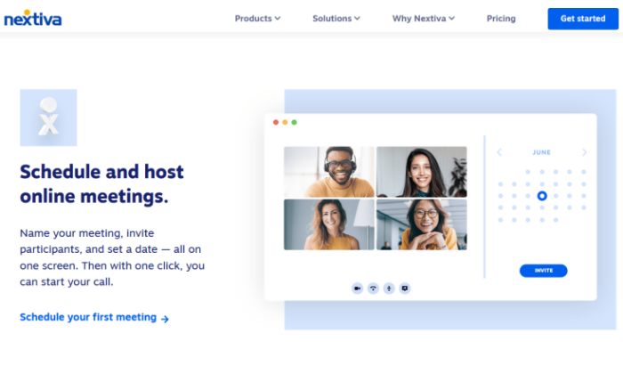Click the chat icon in meeting controls

click(x=405, y=289)
